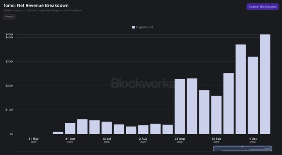Select the bar above the 21 Jun label

click(70, 128)
